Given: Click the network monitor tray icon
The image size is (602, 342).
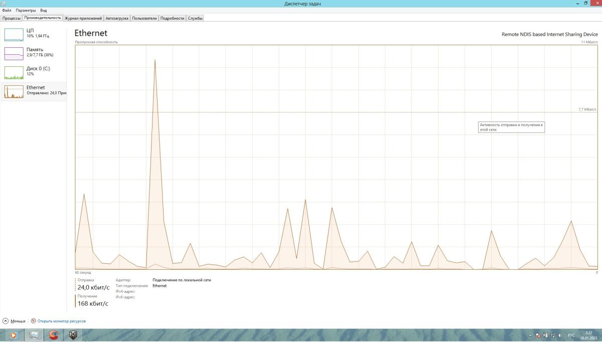Looking at the screenshot, I should (x=552, y=335).
